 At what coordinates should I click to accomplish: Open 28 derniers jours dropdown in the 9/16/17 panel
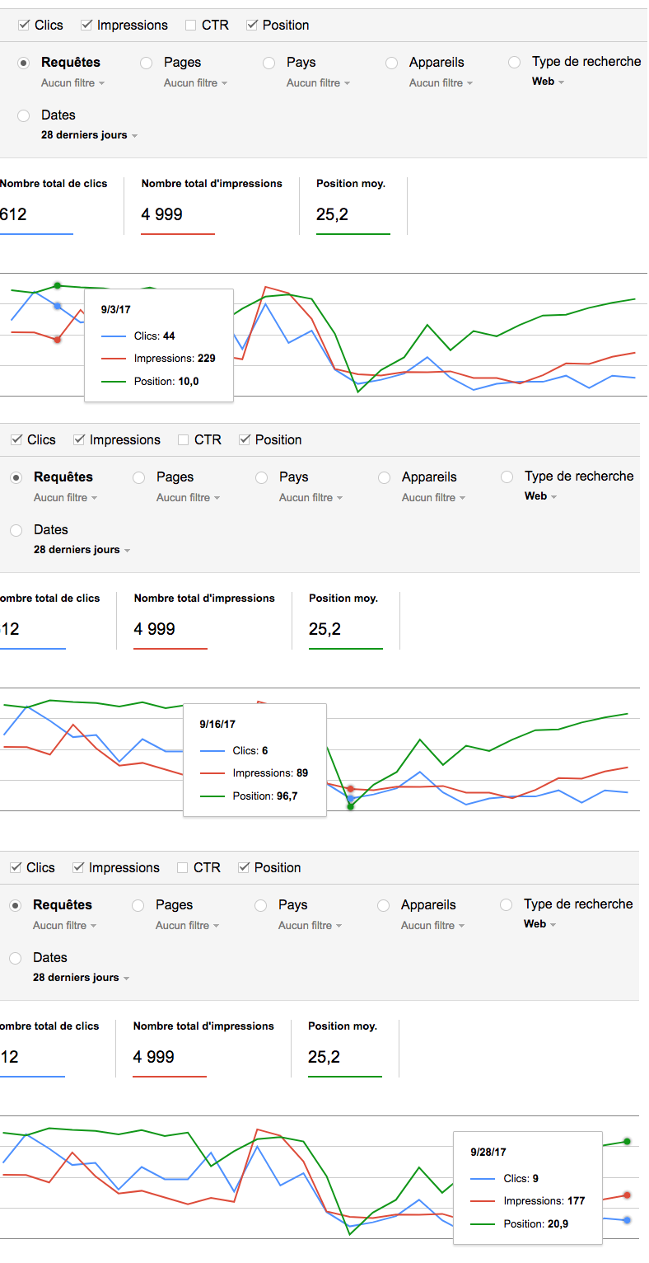82,550
